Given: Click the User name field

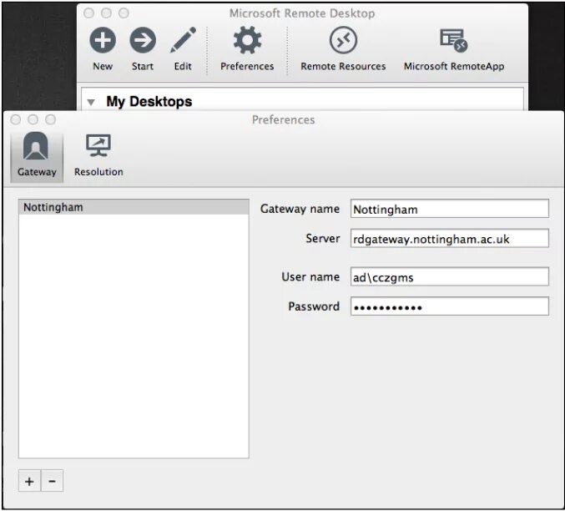Looking at the screenshot, I should pyautogui.click(x=449, y=277).
